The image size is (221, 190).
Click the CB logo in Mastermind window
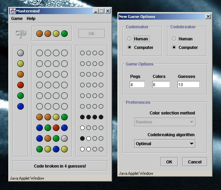click(x=21, y=34)
